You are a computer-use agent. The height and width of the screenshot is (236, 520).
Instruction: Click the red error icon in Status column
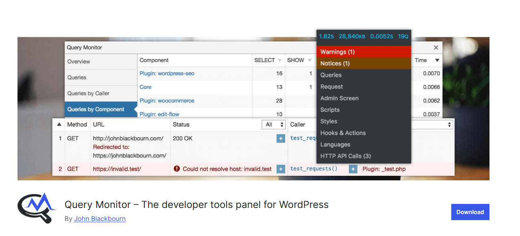[x=177, y=169]
